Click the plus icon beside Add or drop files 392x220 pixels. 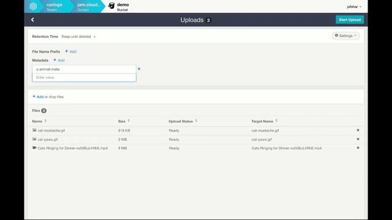tap(34, 97)
